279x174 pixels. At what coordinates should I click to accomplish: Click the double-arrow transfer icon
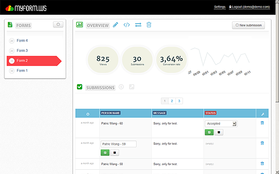[138, 25]
